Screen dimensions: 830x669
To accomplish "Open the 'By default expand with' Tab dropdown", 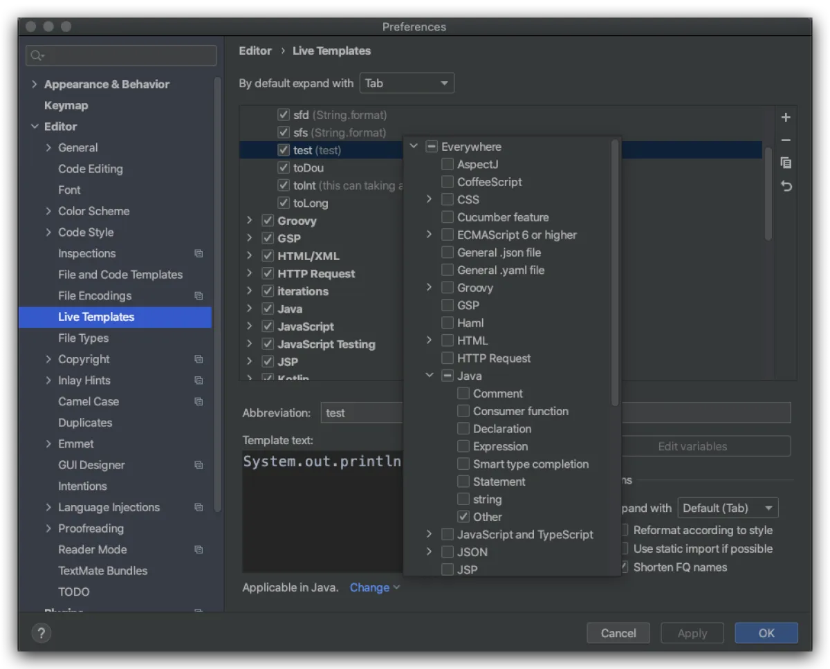I will pos(407,83).
